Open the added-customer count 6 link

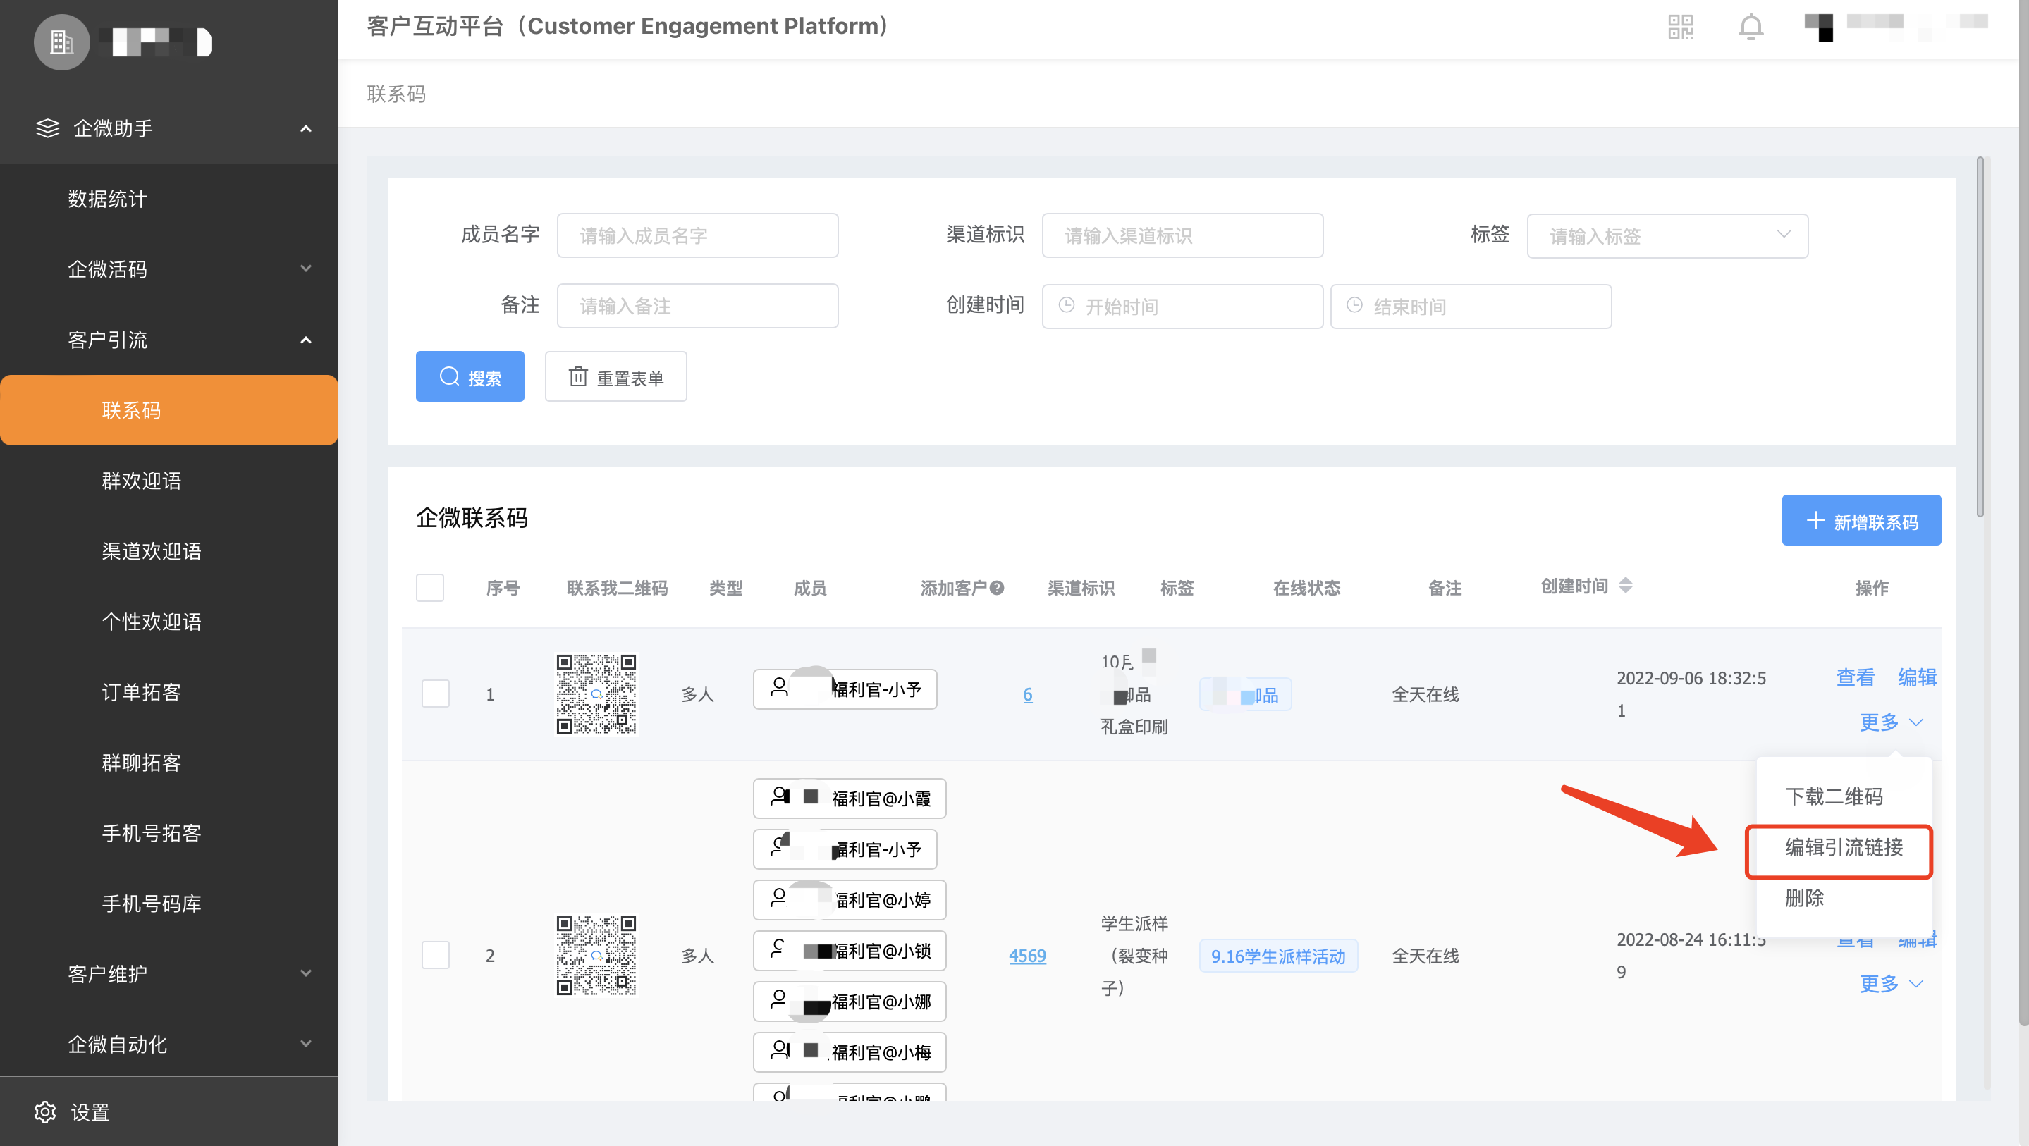(1027, 695)
